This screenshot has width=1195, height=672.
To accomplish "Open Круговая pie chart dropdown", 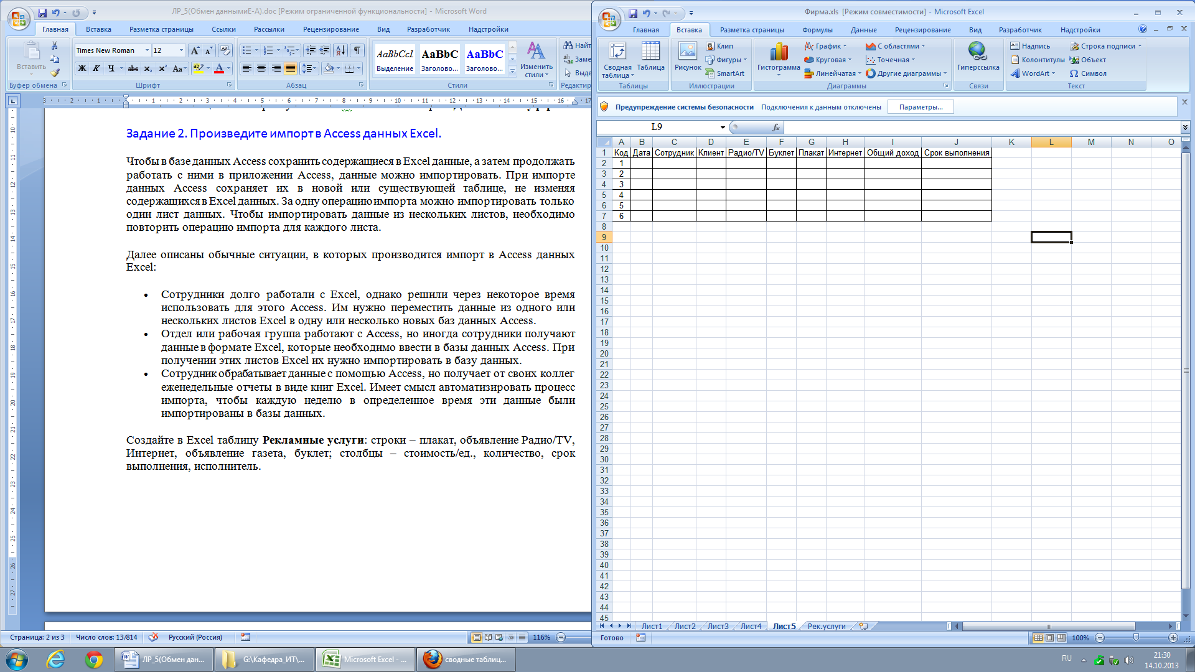I will click(828, 60).
